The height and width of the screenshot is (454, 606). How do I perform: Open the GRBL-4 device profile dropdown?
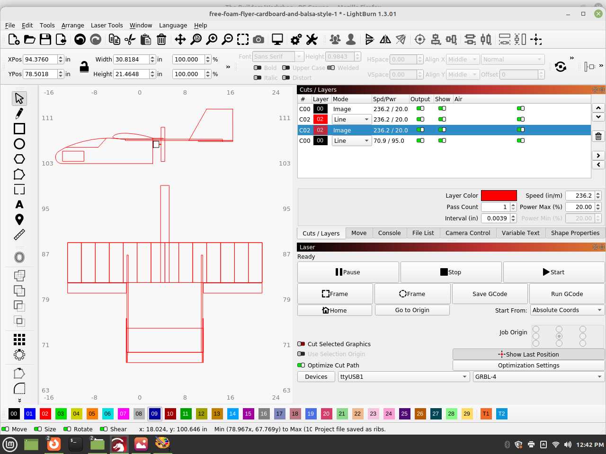point(538,376)
